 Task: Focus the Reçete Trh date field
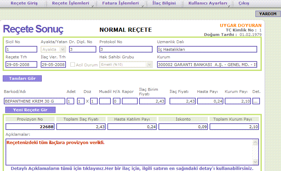pyautogui.click(x=21, y=65)
